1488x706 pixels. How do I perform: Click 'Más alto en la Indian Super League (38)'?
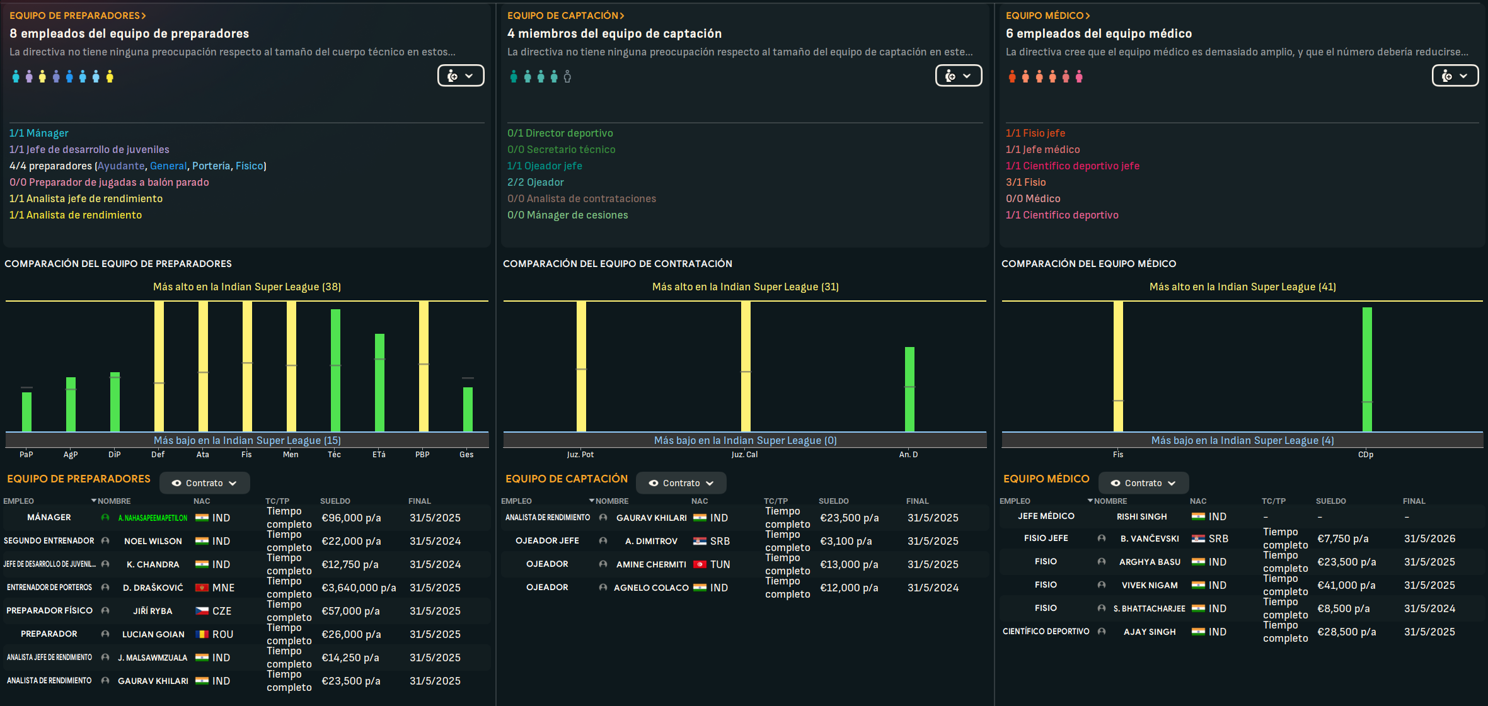(x=247, y=287)
